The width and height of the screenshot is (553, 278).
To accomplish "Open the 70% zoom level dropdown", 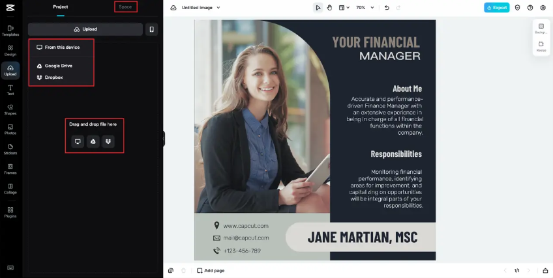I will [x=365, y=7].
